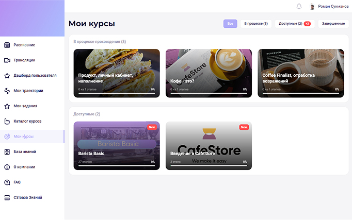Click the База знаний save icon
This screenshot has width=352, height=220.
[7, 151]
